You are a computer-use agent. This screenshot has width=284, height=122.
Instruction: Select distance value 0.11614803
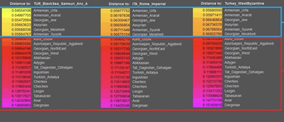120,82
